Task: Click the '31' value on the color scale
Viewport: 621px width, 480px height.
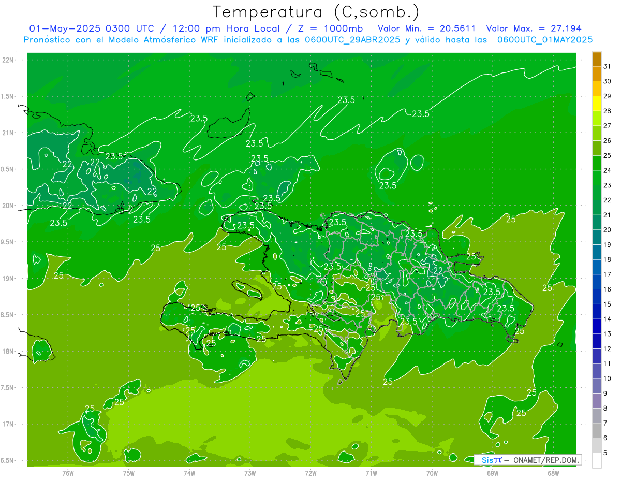Action: (x=608, y=66)
